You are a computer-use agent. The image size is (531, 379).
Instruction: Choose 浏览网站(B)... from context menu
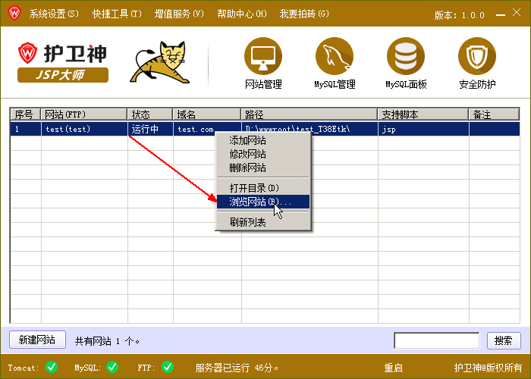click(x=262, y=202)
